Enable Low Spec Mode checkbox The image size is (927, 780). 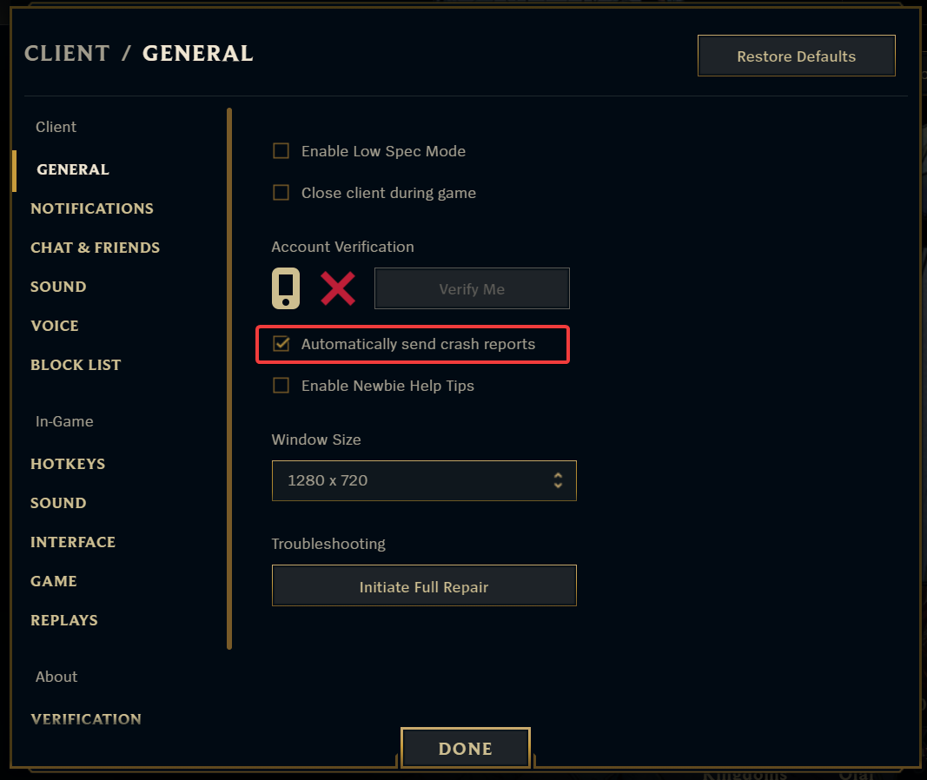coord(281,151)
